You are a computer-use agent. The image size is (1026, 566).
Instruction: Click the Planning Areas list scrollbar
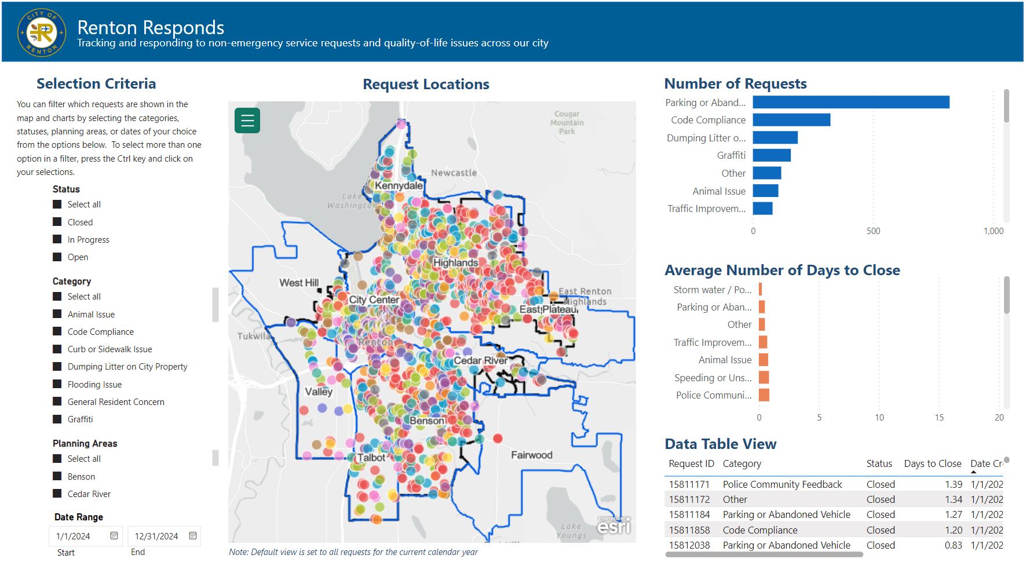216,458
